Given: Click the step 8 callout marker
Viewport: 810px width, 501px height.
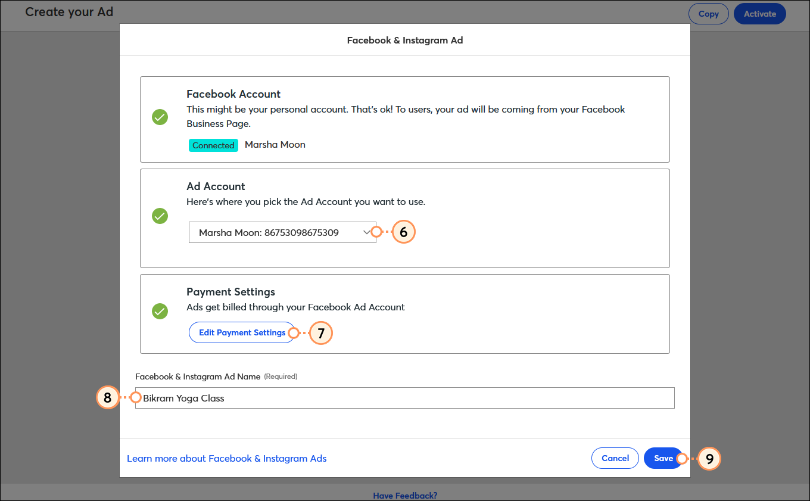Looking at the screenshot, I should [108, 397].
